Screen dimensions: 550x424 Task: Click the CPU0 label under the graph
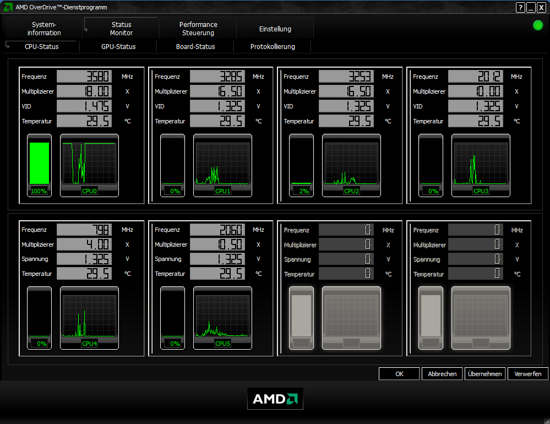click(89, 191)
